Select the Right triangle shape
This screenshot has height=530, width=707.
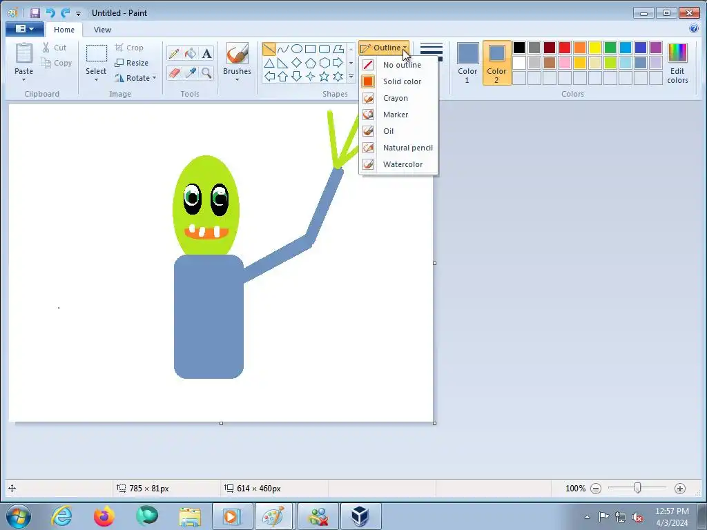pyautogui.click(x=282, y=63)
